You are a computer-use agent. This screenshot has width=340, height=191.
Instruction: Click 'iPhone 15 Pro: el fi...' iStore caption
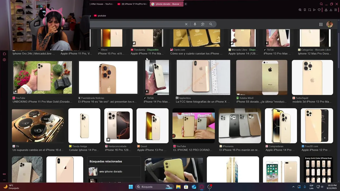pyautogui.click(x=111, y=54)
